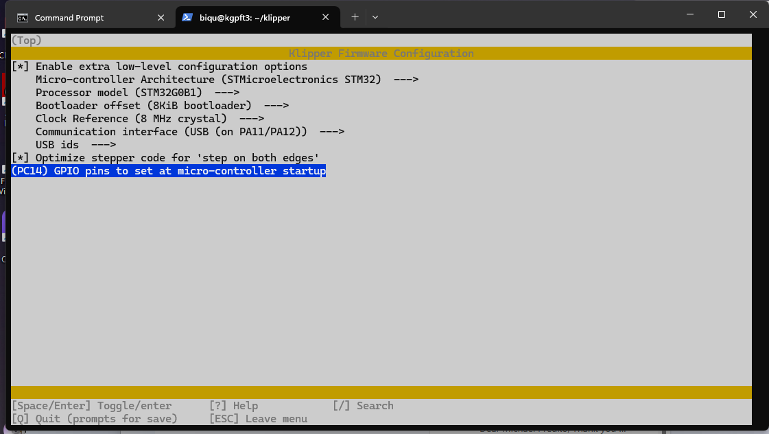Close the Command Prompt tab

point(161,18)
